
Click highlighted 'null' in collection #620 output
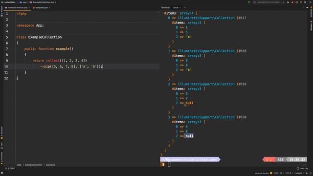(189, 136)
